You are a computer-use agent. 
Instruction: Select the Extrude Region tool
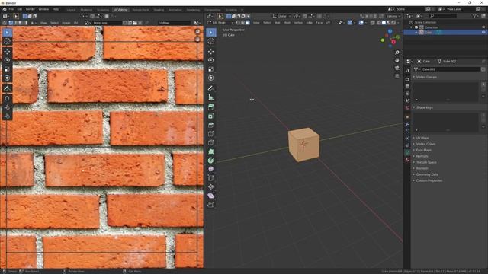point(211,107)
